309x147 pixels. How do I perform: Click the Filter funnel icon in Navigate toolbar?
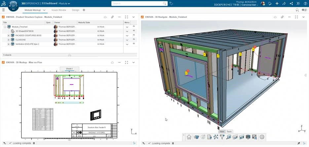(x=222, y=137)
